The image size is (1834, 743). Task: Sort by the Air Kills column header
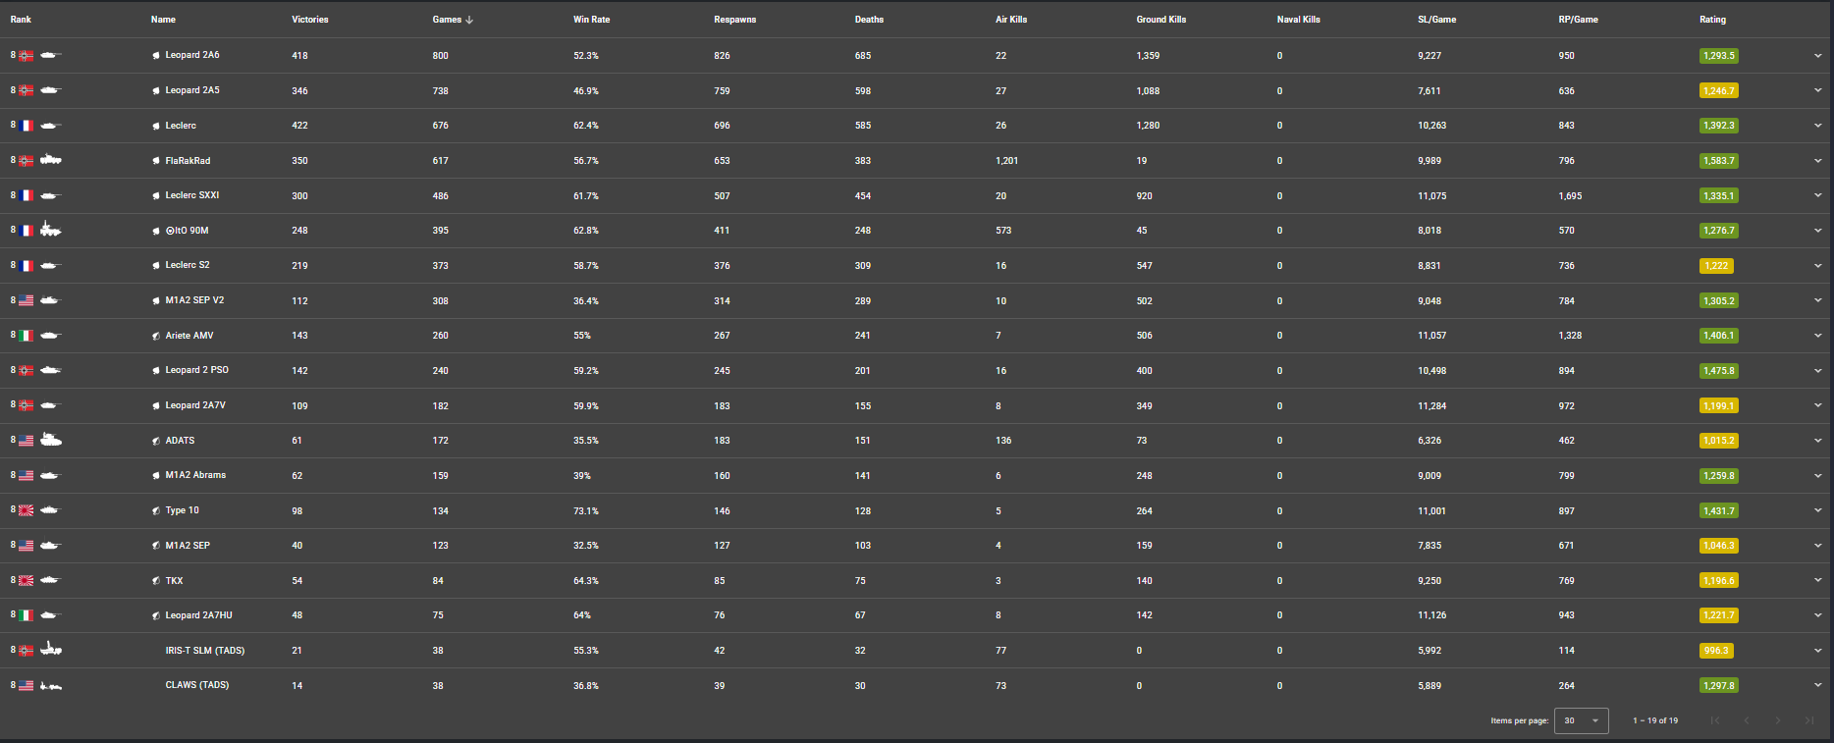(1011, 20)
